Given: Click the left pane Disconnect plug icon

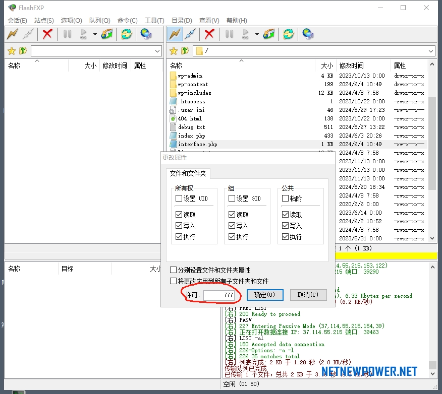Looking at the screenshot, I should (x=28, y=34).
